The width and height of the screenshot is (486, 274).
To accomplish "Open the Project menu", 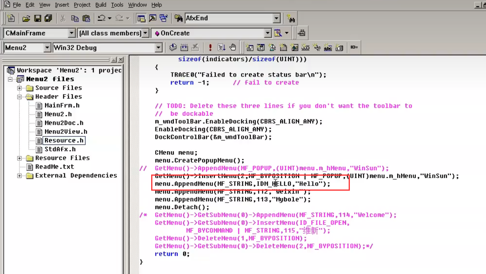I will tap(82, 5).
